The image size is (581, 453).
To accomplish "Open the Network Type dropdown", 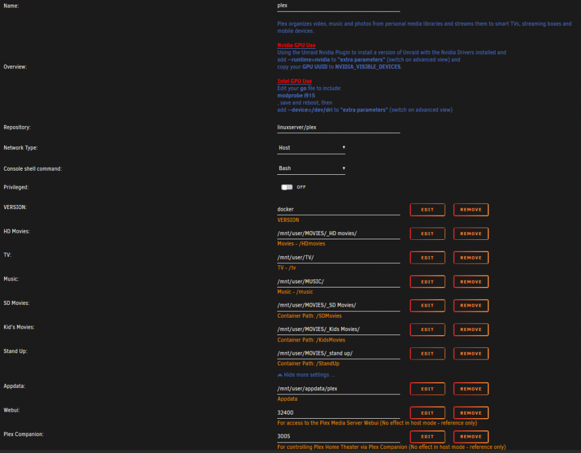I will tap(311, 148).
